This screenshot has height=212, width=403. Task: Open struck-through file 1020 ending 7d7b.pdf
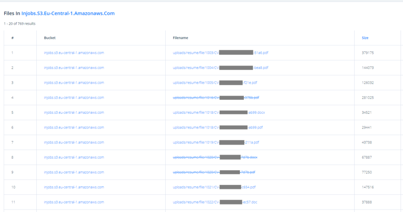(x=214, y=172)
